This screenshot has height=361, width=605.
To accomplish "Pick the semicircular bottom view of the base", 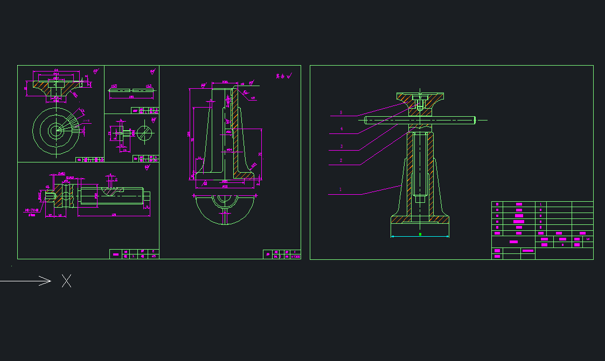I will point(225,210).
